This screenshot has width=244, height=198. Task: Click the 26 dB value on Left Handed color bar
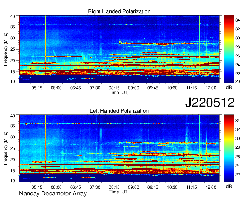tap(238, 157)
